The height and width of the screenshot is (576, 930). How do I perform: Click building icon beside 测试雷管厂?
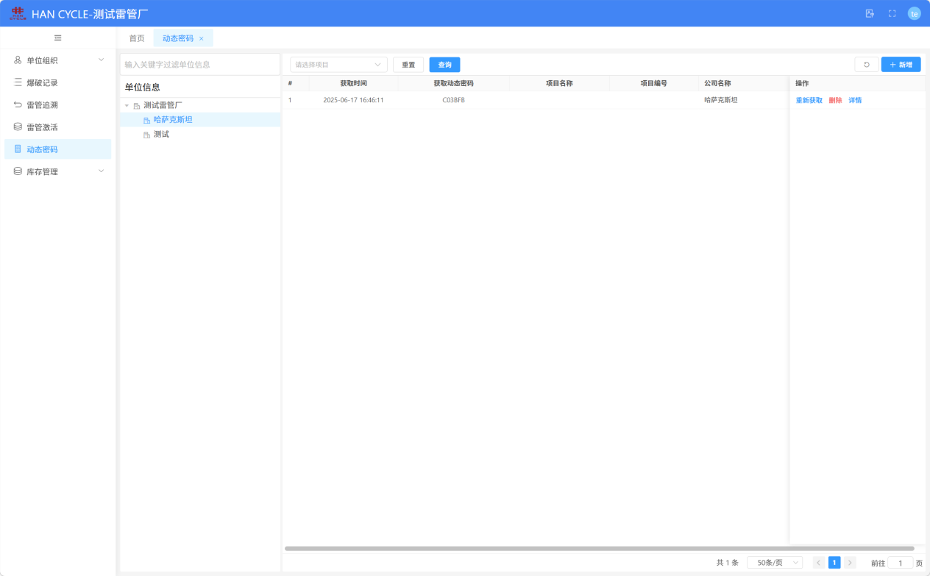tap(136, 106)
